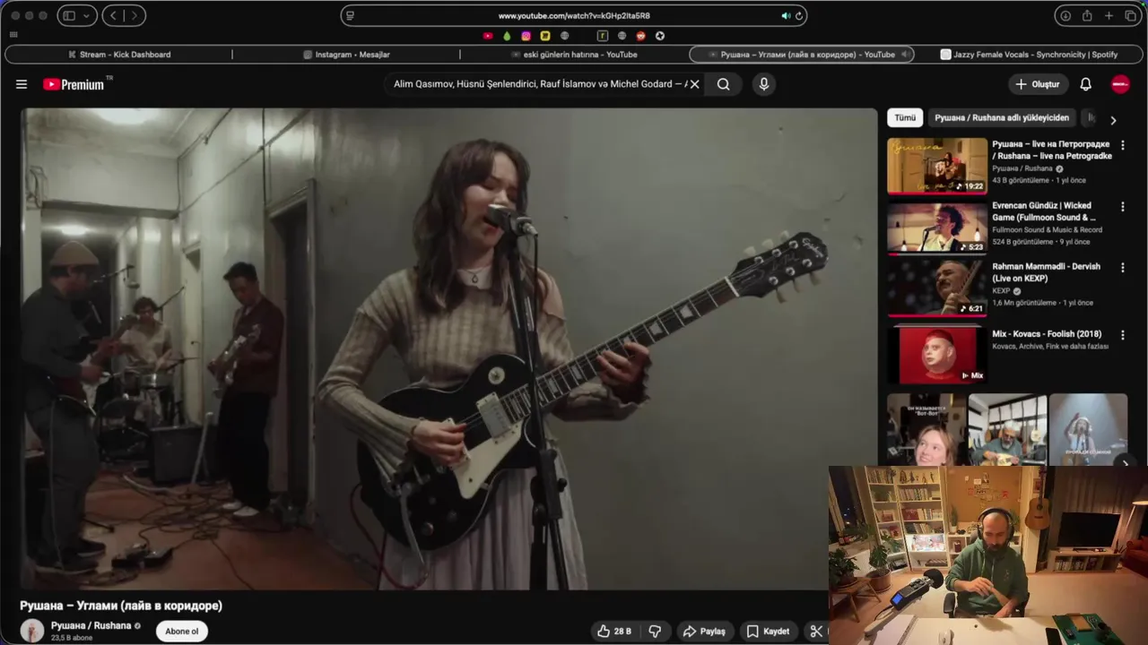Open Rushana channel avatar

pos(32,631)
